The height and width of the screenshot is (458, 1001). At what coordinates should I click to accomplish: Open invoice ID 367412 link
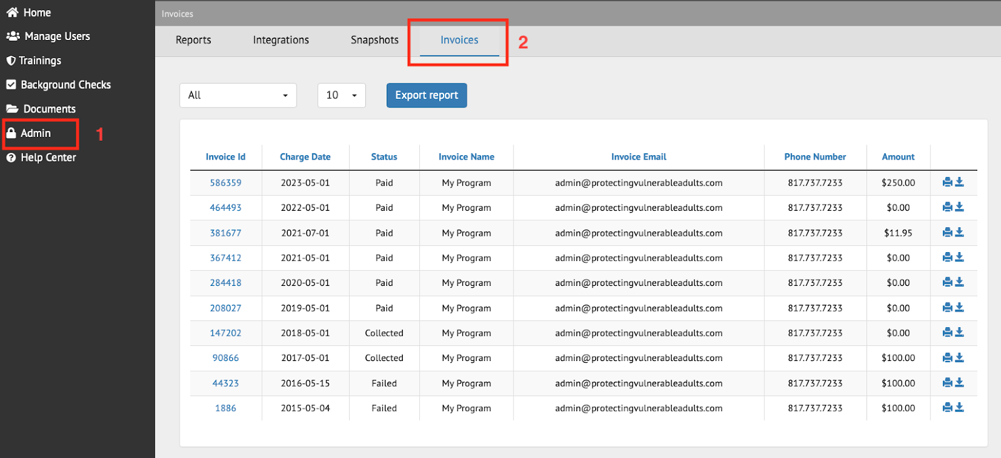point(226,258)
